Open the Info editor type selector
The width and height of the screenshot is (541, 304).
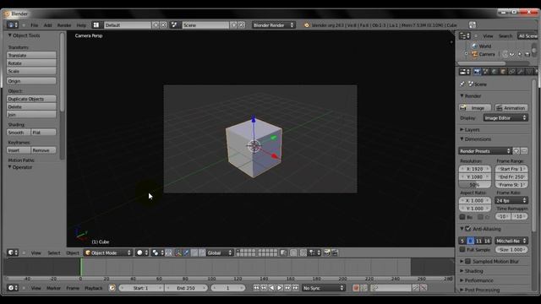click(x=13, y=24)
